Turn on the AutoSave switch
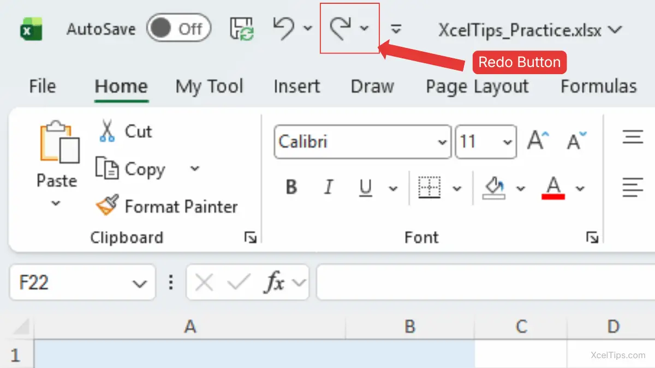The image size is (655, 368). (178, 28)
